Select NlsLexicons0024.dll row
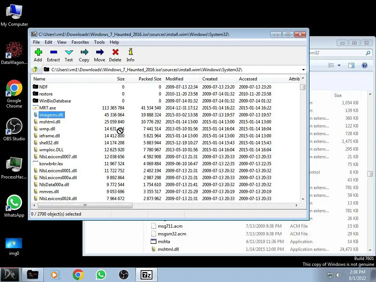 click(166, 199)
